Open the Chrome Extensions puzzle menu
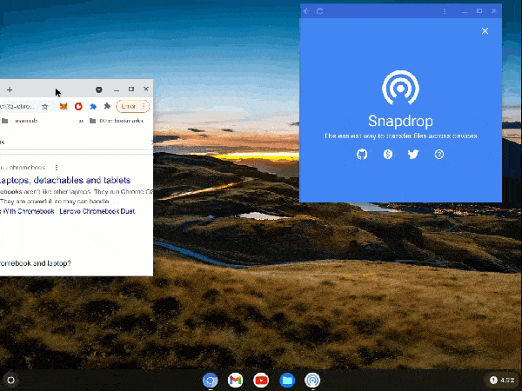Screen dimensions: 522x391 click(107, 106)
